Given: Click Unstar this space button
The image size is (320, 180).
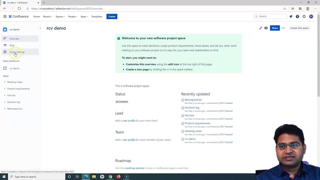Looking at the screenshot, I should (x=299, y=28).
